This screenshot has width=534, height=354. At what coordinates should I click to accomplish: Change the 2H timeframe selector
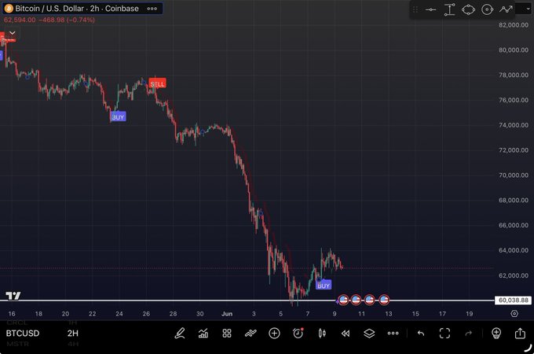(72, 334)
